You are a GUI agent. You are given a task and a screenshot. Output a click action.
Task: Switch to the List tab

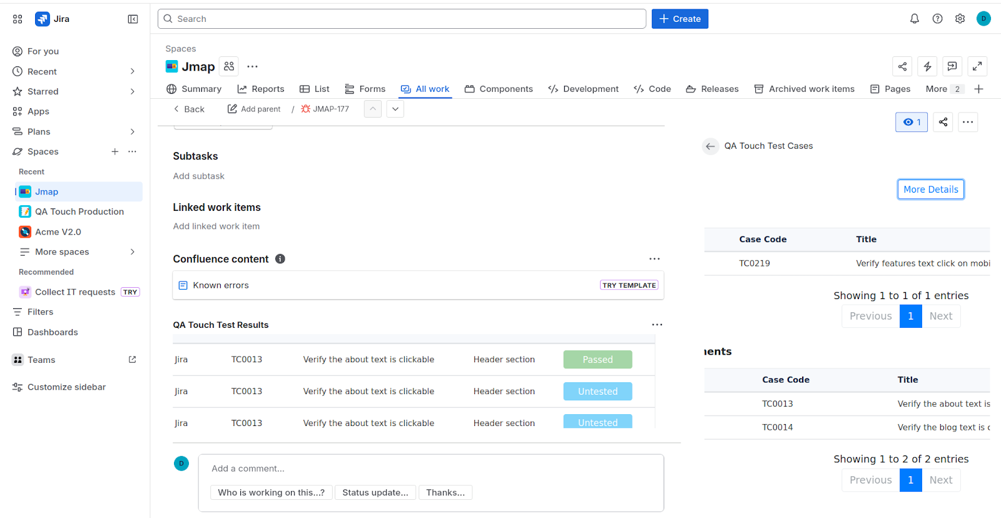coord(315,89)
